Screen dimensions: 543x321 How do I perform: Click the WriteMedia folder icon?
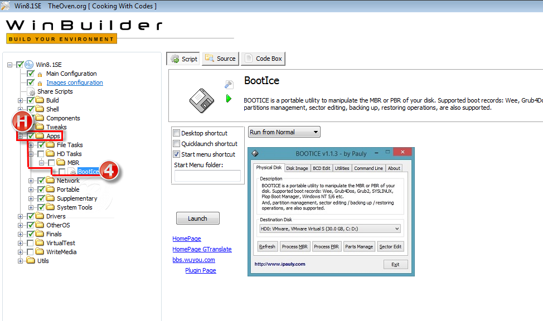40,252
